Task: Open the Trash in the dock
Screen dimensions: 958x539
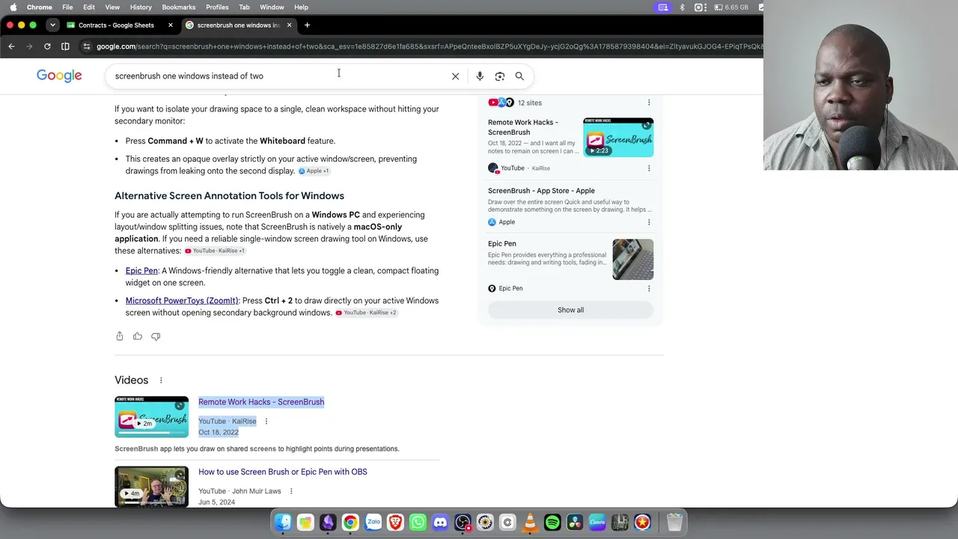Action: (x=674, y=523)
